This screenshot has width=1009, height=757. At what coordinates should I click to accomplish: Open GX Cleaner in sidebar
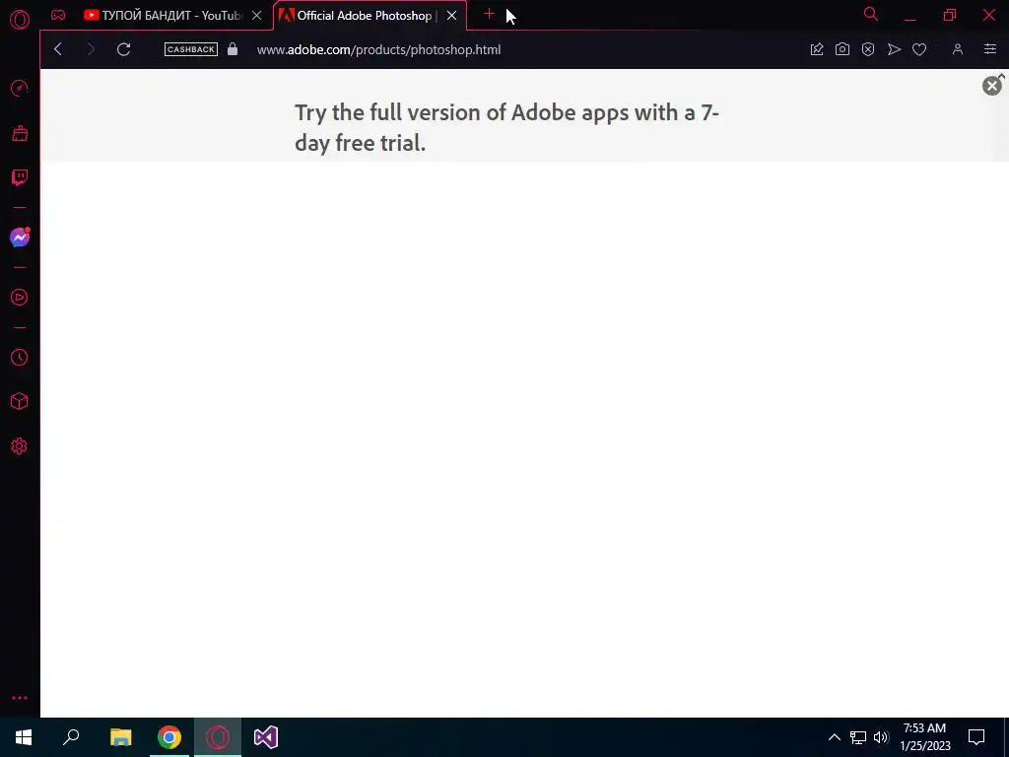20,133
